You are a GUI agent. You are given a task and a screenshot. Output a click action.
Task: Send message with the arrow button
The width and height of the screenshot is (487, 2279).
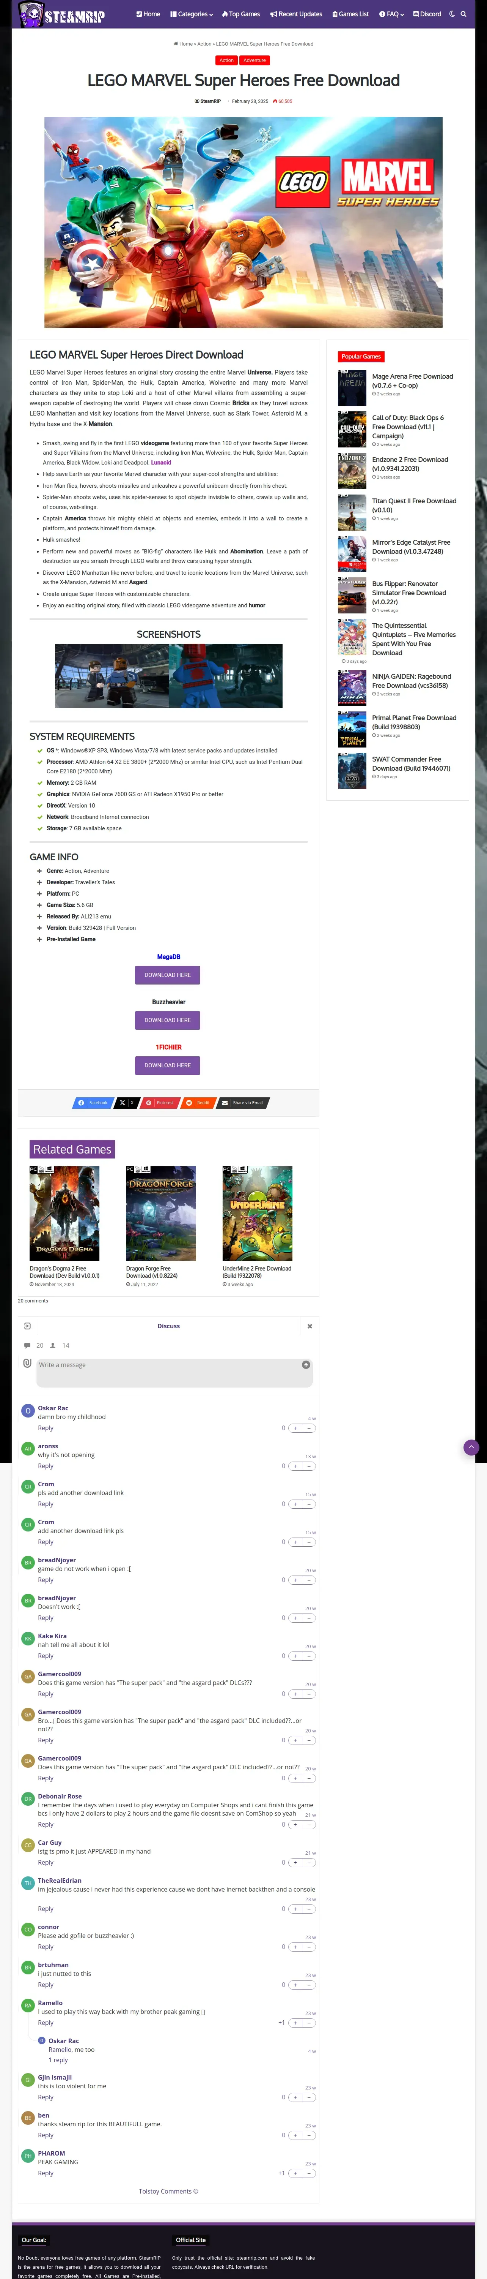[306, 1364]
